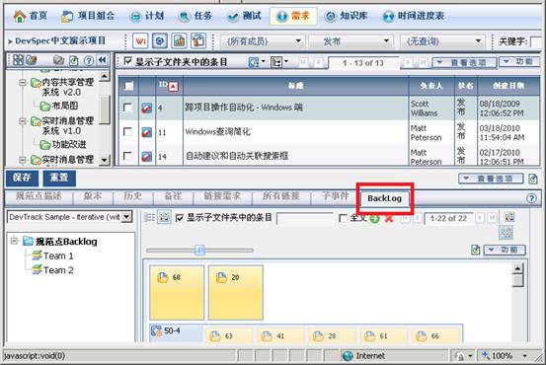Select Team 1 in the backlog tree
The width and height of the screenshot is (546, 365).
(x=52, y=255)
